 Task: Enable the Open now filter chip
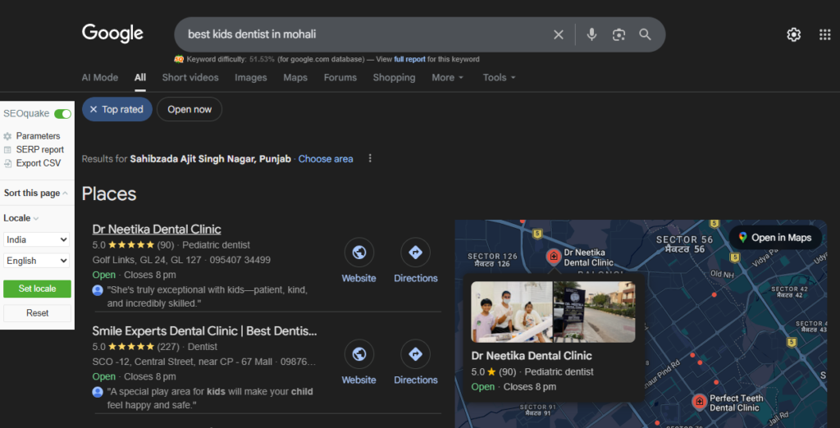click(189, 109)
